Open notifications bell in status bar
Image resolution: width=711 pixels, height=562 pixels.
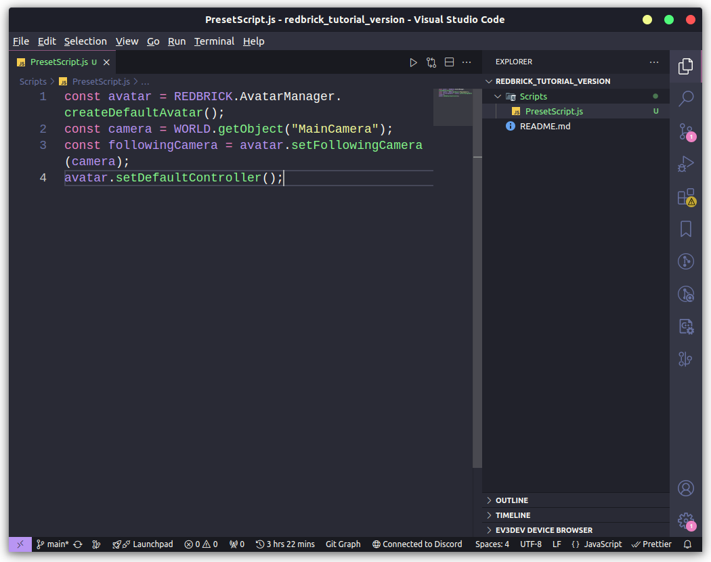(687, 544)
